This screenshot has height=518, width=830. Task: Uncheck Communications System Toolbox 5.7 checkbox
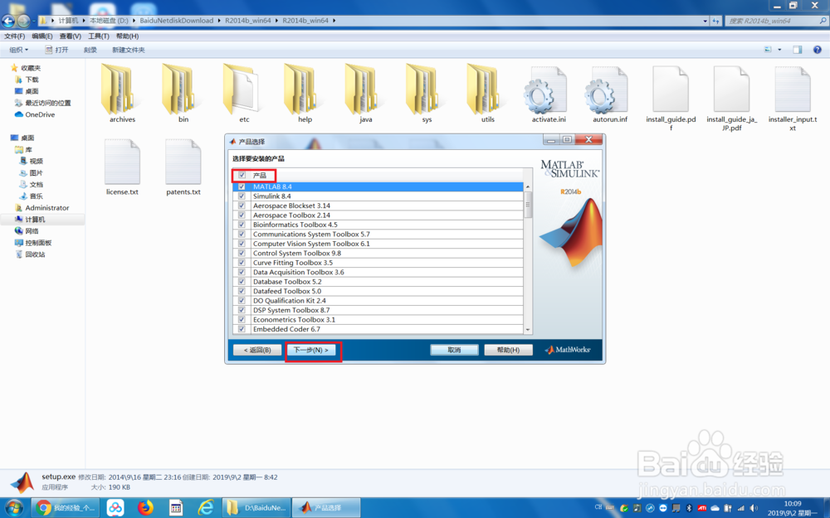coord(242,235)
